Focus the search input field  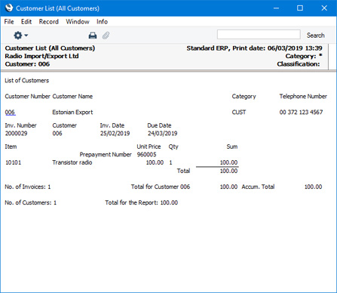click(x=259, y=35)
